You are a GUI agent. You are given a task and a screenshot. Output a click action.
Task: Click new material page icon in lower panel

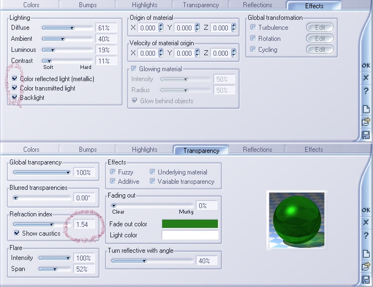point(366,254)
